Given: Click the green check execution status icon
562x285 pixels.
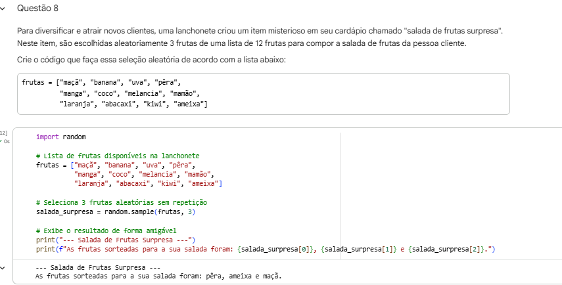Looking at the screenshot, I should [x=1, y=141].
